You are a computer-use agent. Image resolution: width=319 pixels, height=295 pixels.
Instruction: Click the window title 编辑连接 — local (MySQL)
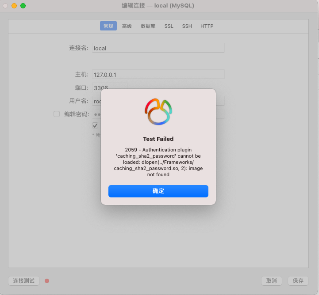[x=158, y=6]
